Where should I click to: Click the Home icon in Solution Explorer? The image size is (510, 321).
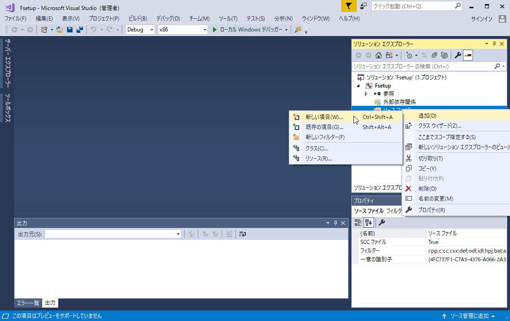pyautogui.click(x=379, y=55)
